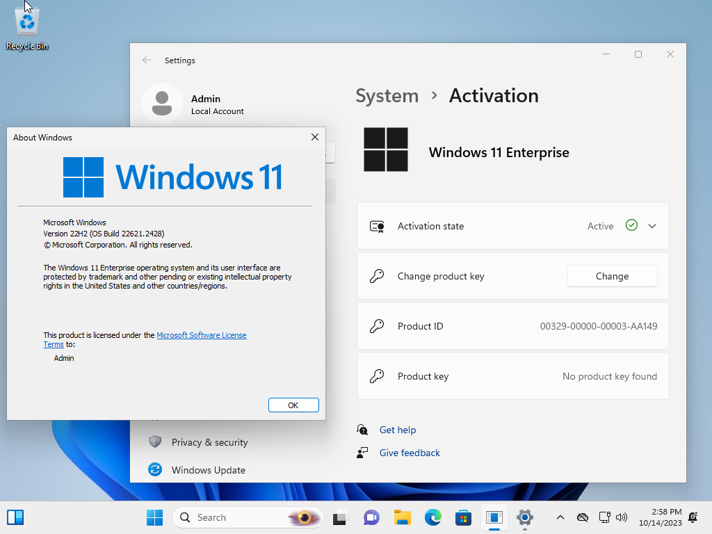
Task: Open the Admin account profile picture
Action: [x=162, y=104]
